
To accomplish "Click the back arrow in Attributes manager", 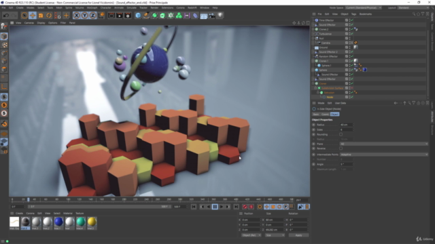I will click(x=396, y=103).
